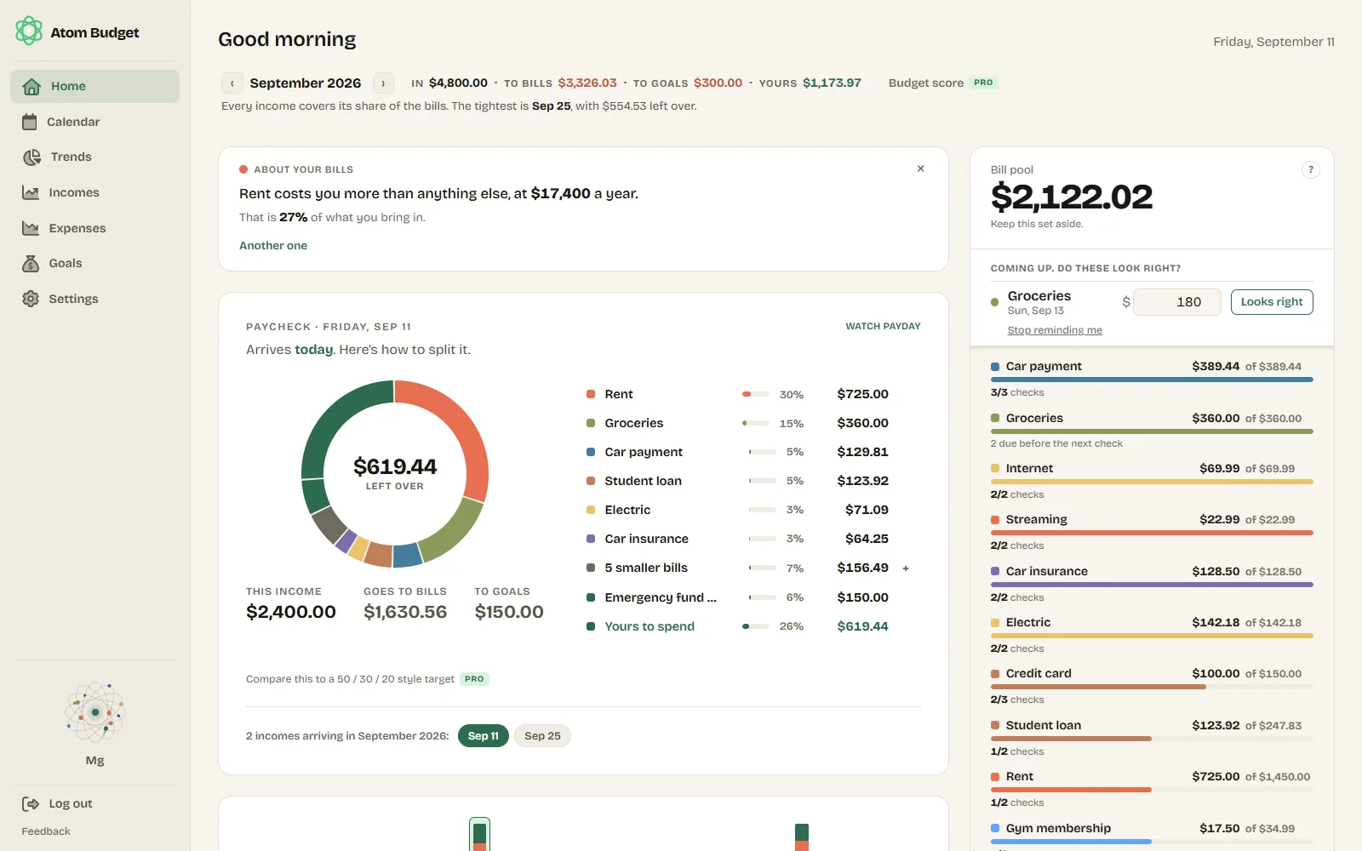This screenshot has width=1362, height=851.
Task: Click the Gym membership bill row
Action: pyautogui.click(x=1152, y=834)
